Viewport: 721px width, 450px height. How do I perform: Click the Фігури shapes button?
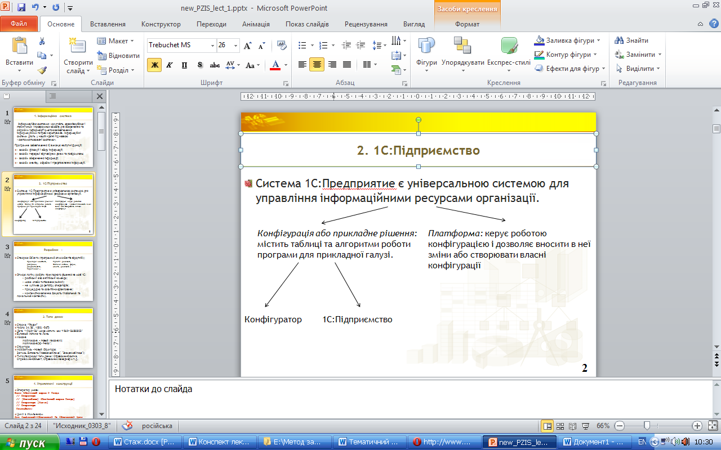pos(426,55)
